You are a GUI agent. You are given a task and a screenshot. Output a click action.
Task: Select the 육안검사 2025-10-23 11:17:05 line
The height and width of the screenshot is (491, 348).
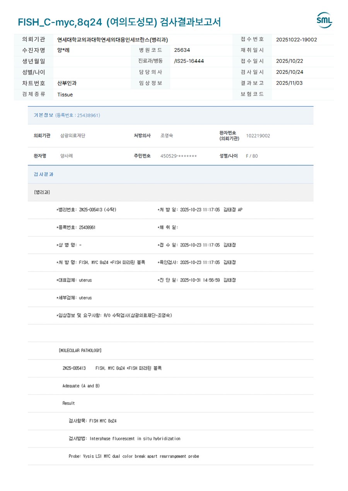[x=196, y=262]
